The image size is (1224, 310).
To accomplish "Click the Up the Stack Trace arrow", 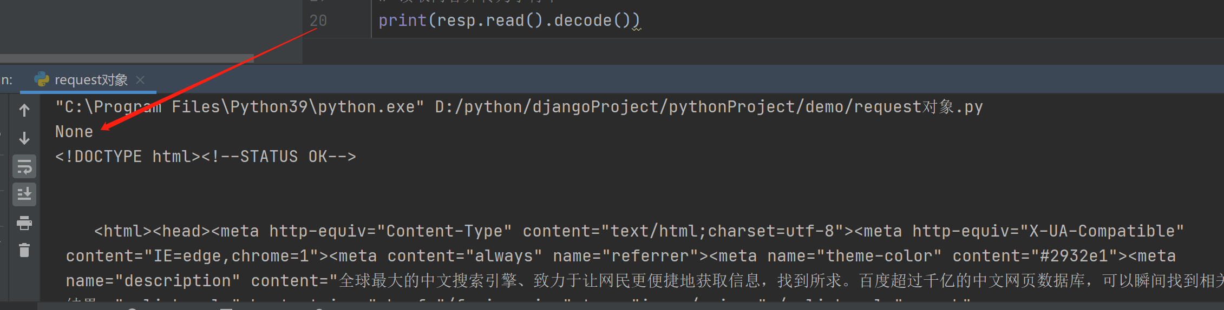I will point(24,111).
